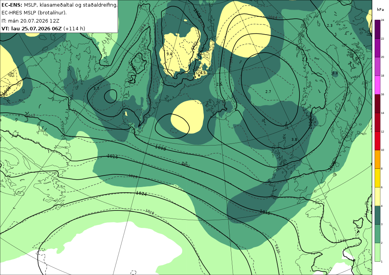Select the crimson 12–14 hPa legend swatch
The height and width of the screenshot is (275, 389).
tap(377, 122)
